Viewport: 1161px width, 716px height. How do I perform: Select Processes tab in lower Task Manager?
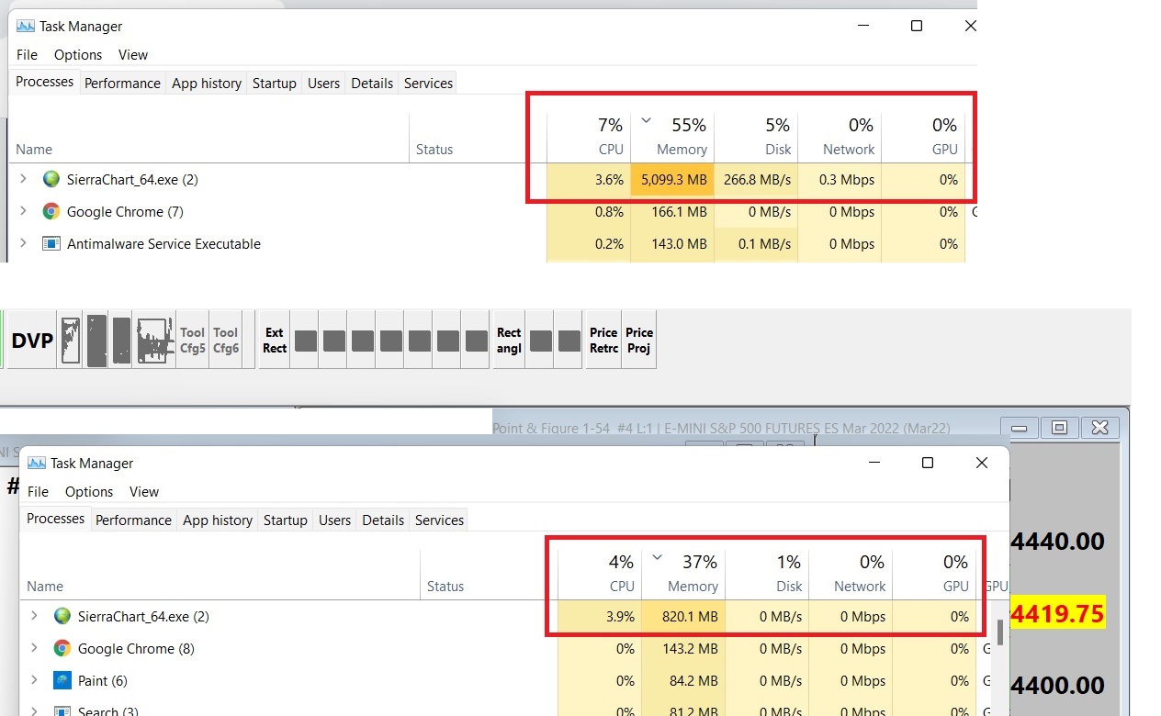click(x=55, y=519)
